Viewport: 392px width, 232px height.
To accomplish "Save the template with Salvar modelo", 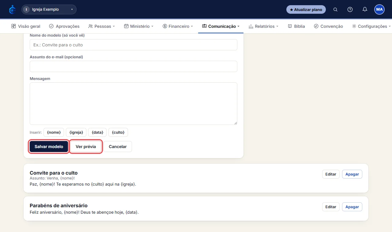I will pos(49,147).
